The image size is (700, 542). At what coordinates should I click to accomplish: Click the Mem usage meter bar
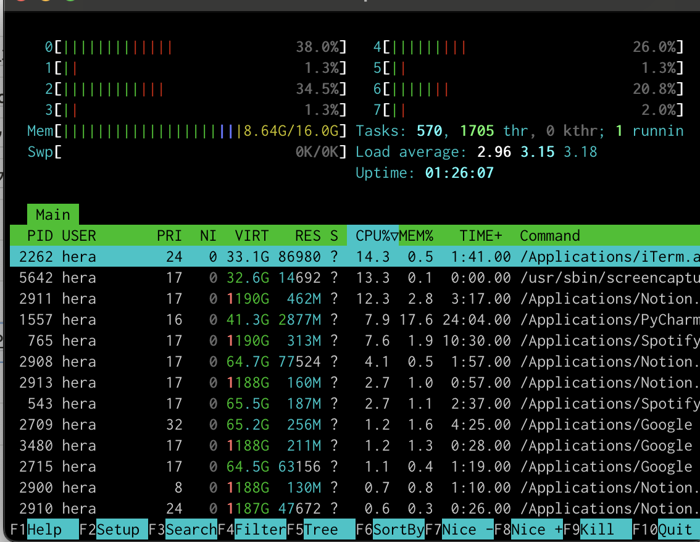pyautogui.click(x=198, y=131)
